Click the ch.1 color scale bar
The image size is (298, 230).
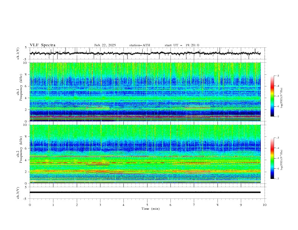[272, 96]
